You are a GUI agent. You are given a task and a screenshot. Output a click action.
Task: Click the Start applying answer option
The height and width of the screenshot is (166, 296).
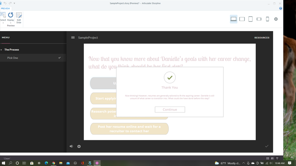coord(103,98)
